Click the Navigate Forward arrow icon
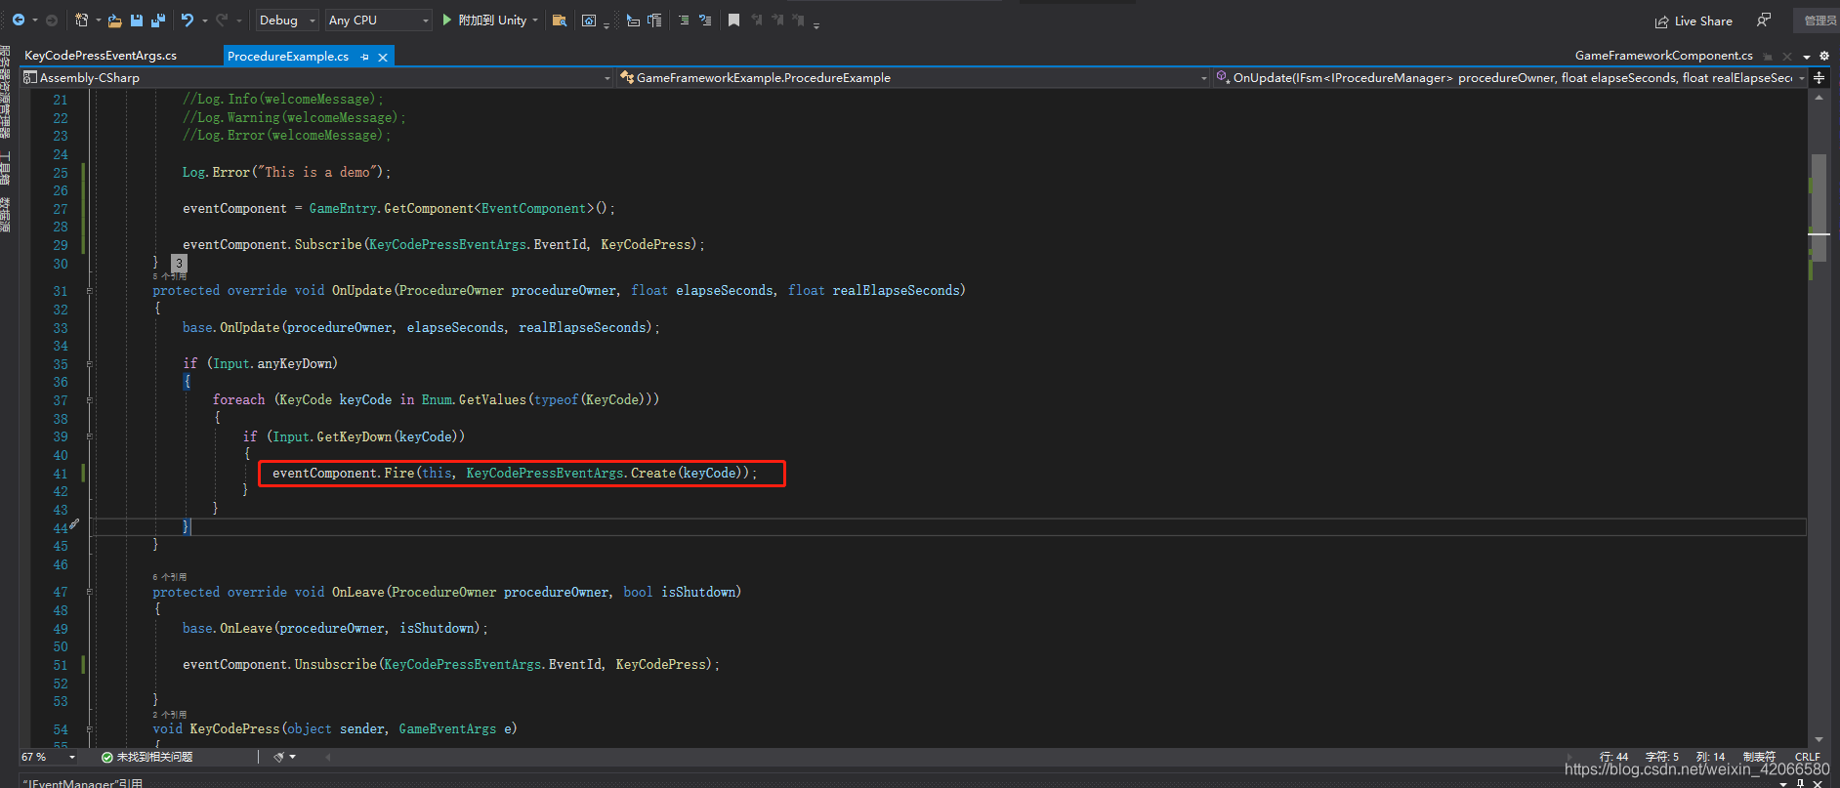 pos(52,20)
